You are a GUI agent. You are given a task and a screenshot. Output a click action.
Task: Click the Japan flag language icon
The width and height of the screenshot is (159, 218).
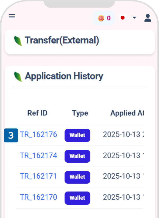[x=122, y=18]
